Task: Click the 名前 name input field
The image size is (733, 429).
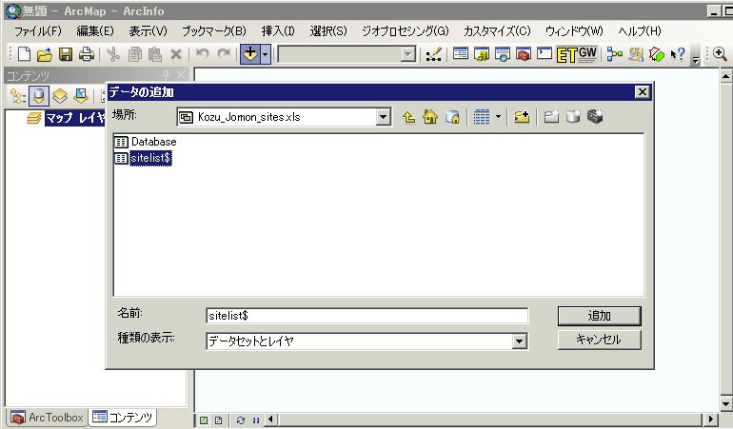Action: (x=366, y=316)
